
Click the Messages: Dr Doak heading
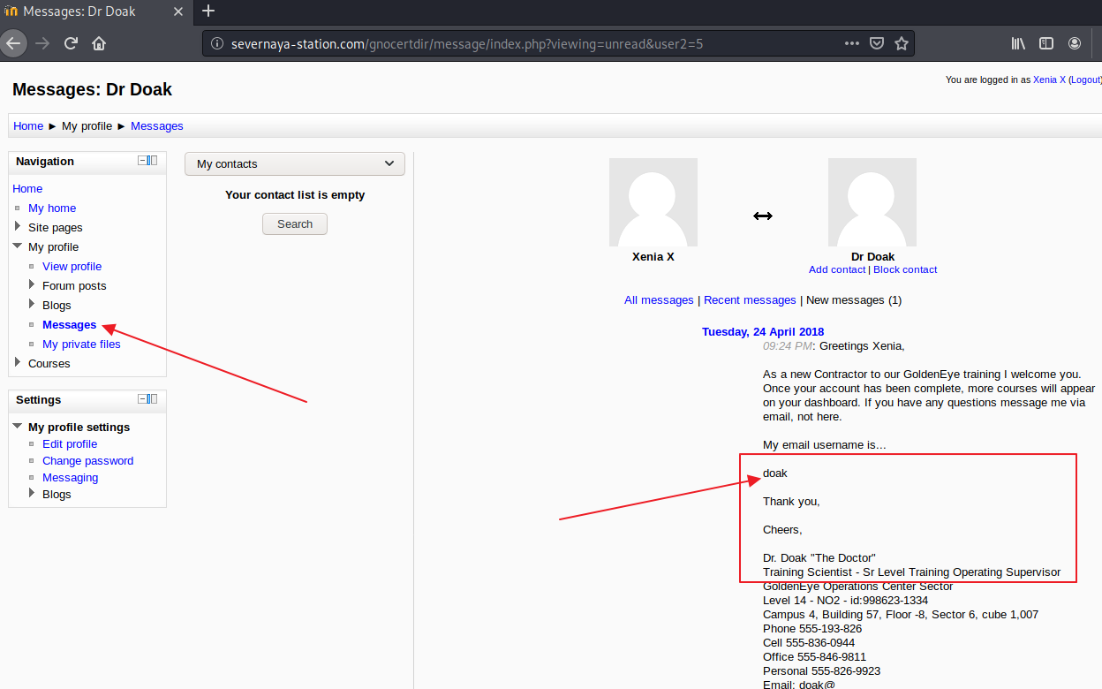point(93,89)
